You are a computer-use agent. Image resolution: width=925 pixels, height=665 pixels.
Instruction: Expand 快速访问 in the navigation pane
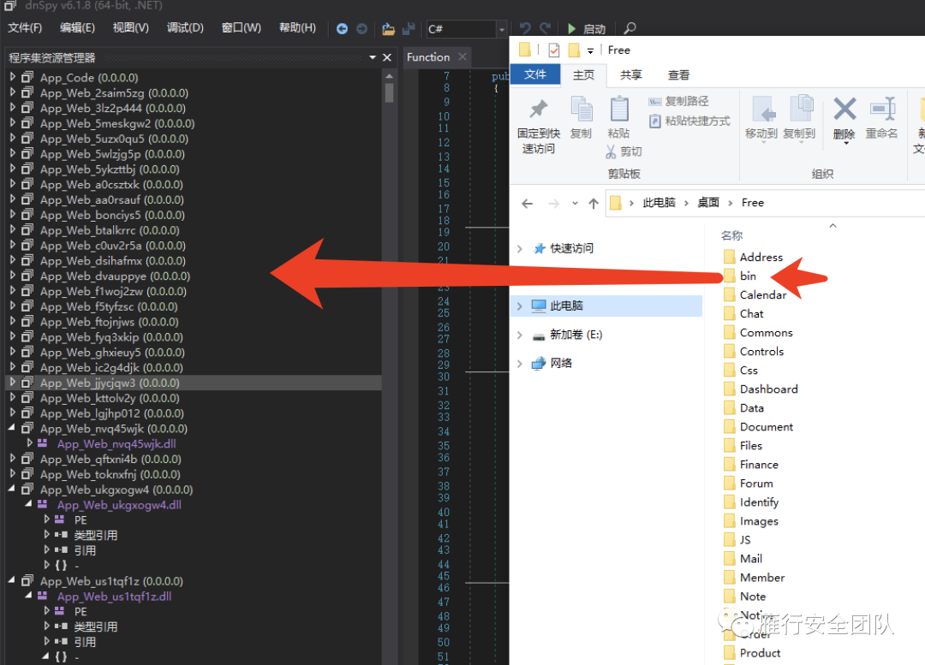pos(520,249)
